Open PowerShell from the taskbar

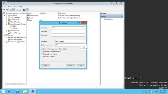(x=18, y=92)
